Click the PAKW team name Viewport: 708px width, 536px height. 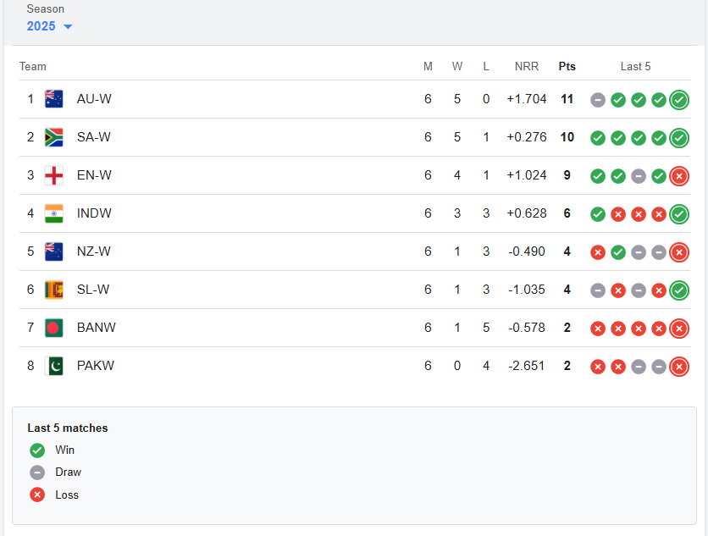click(96, 366)
